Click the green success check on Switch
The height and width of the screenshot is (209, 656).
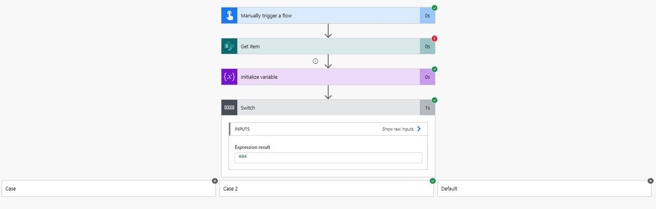435,100
